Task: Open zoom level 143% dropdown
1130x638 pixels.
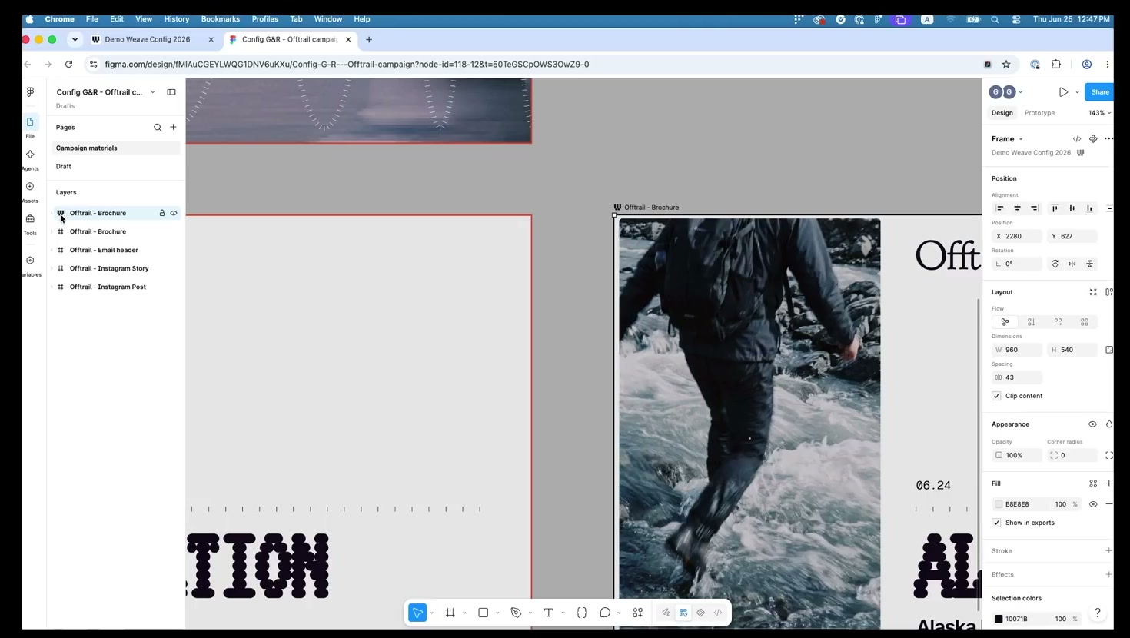Action: point(1099,113)
